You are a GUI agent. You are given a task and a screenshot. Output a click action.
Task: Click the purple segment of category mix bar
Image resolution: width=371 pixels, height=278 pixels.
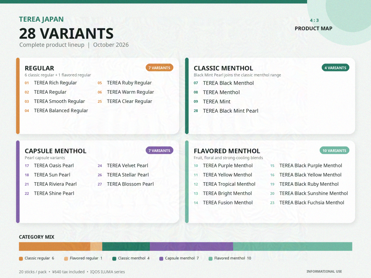click(191, 246)
